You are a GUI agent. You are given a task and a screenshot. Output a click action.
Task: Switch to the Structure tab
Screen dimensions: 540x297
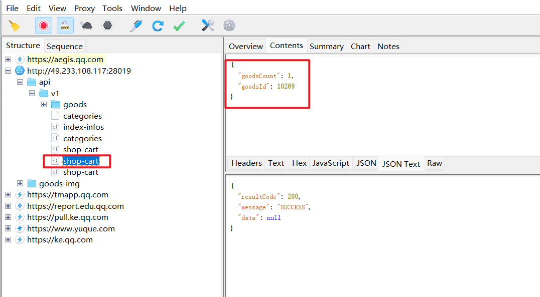point(23,46)
